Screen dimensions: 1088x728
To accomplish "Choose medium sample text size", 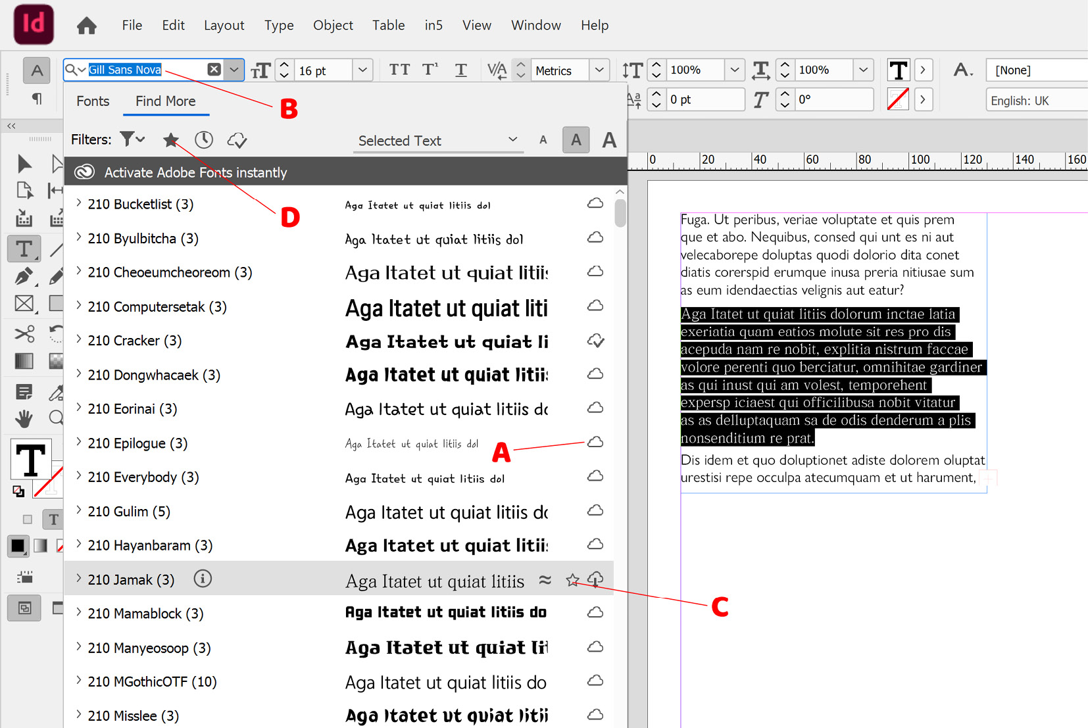I will 576,139.
